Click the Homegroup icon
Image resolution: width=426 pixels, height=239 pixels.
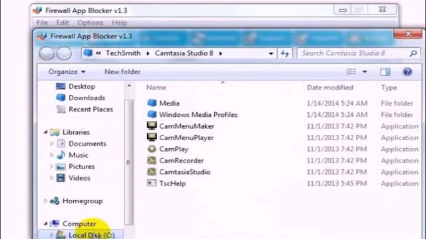click(55, 200)
